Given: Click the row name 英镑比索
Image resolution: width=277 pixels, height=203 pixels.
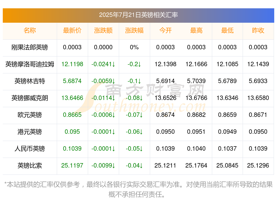Looking at the screenshot, I should click(x=30, y=166).
